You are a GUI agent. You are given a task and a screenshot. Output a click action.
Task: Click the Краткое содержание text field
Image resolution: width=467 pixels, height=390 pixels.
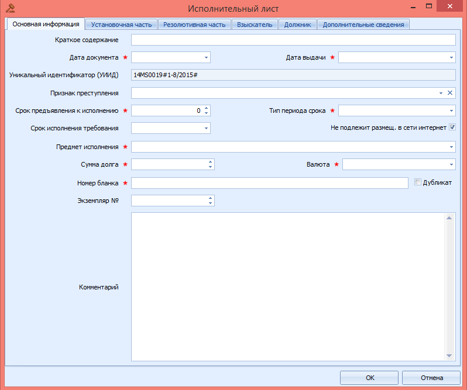click(293, 40)
